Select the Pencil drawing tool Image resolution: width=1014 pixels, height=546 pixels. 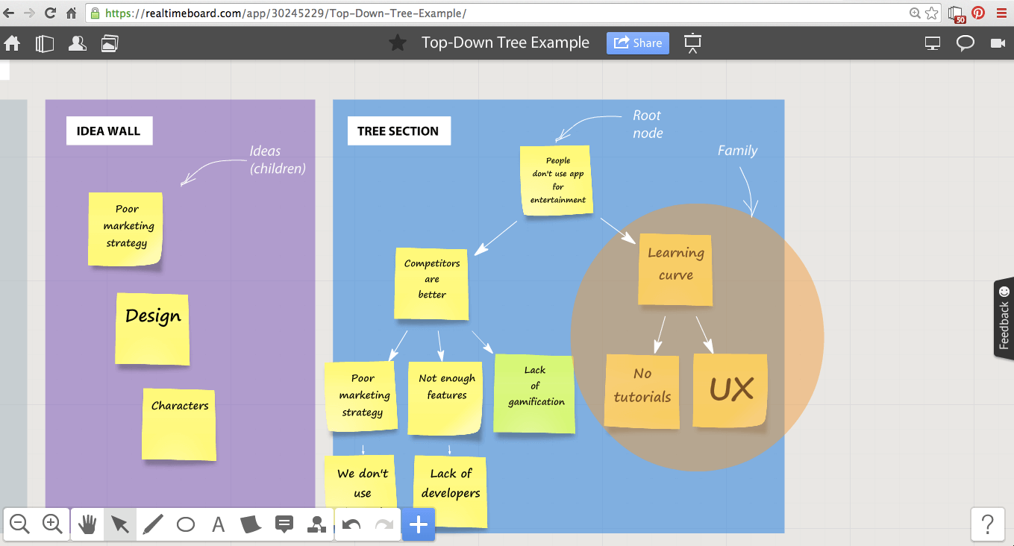tap(152, 524)
